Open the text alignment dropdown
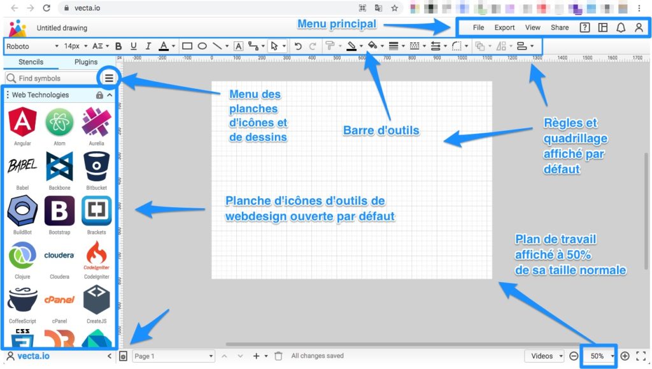Viewport: 652px width, 369px height. [x=100, y=46]
